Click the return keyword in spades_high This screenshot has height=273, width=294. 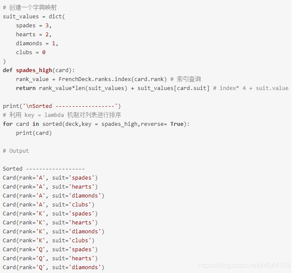pyautogui.click(x=26, y=88)
